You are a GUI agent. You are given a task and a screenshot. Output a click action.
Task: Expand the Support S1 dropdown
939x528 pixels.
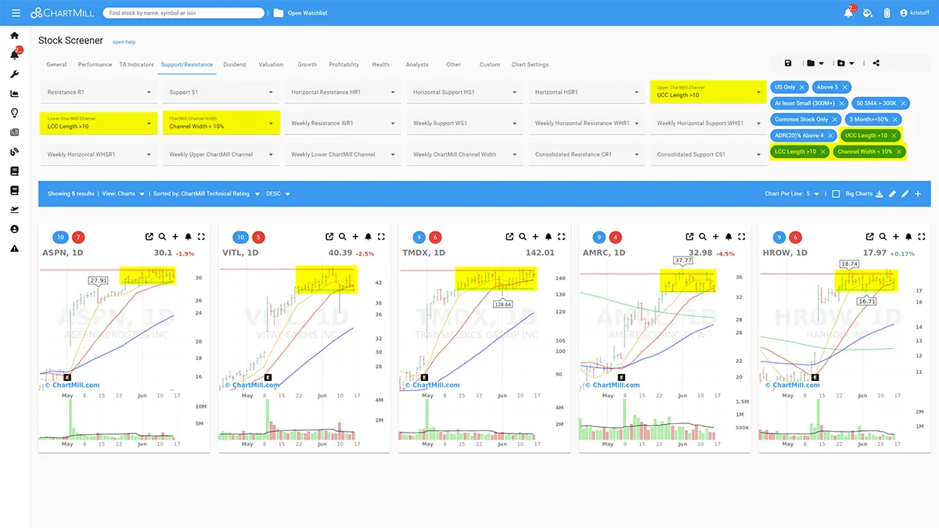pos(221,92)
